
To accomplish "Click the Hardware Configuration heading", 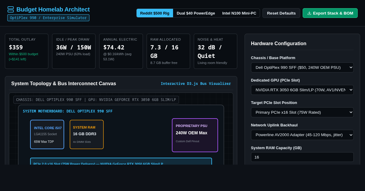I will pos(279,43).
